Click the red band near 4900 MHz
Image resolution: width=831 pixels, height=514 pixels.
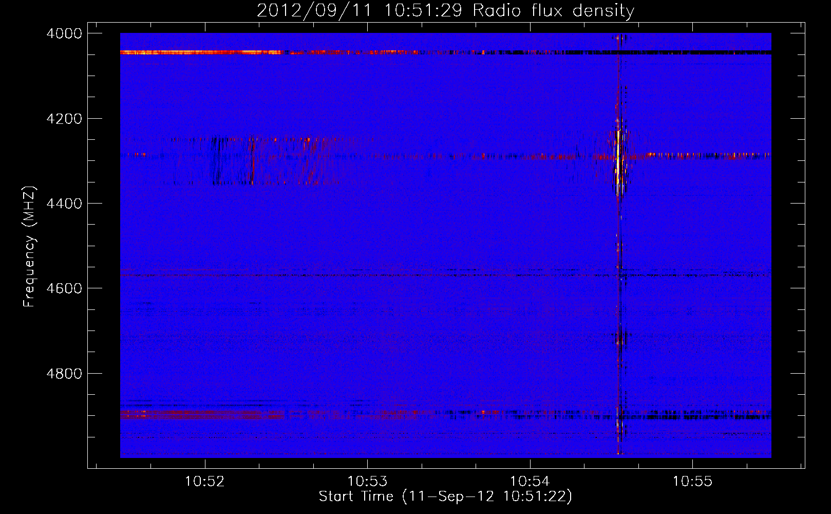click(x=202, y=415)
